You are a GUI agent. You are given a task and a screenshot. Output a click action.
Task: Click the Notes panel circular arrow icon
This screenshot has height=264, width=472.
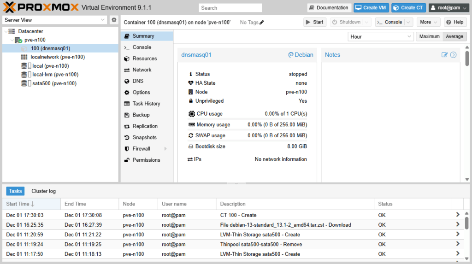[453, 55]
